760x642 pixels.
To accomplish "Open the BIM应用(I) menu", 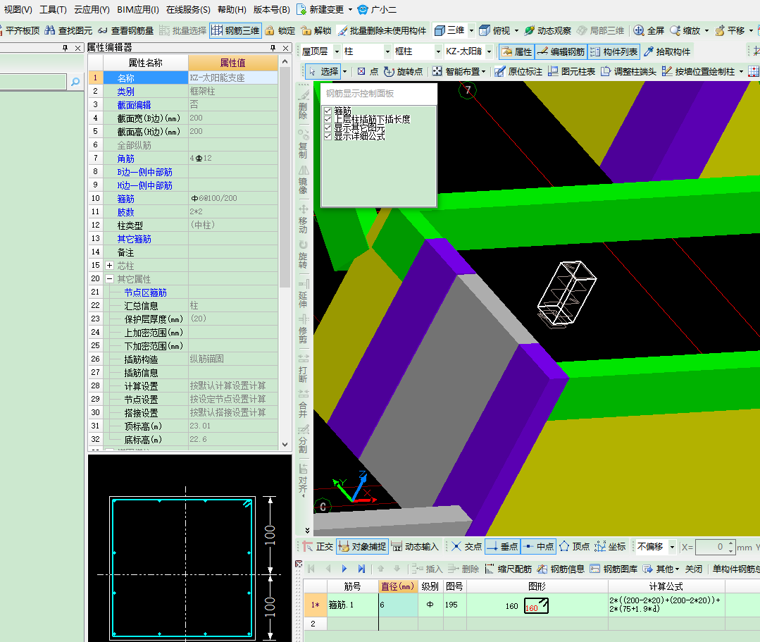I will pyautogui.click(x=137, y=10).
